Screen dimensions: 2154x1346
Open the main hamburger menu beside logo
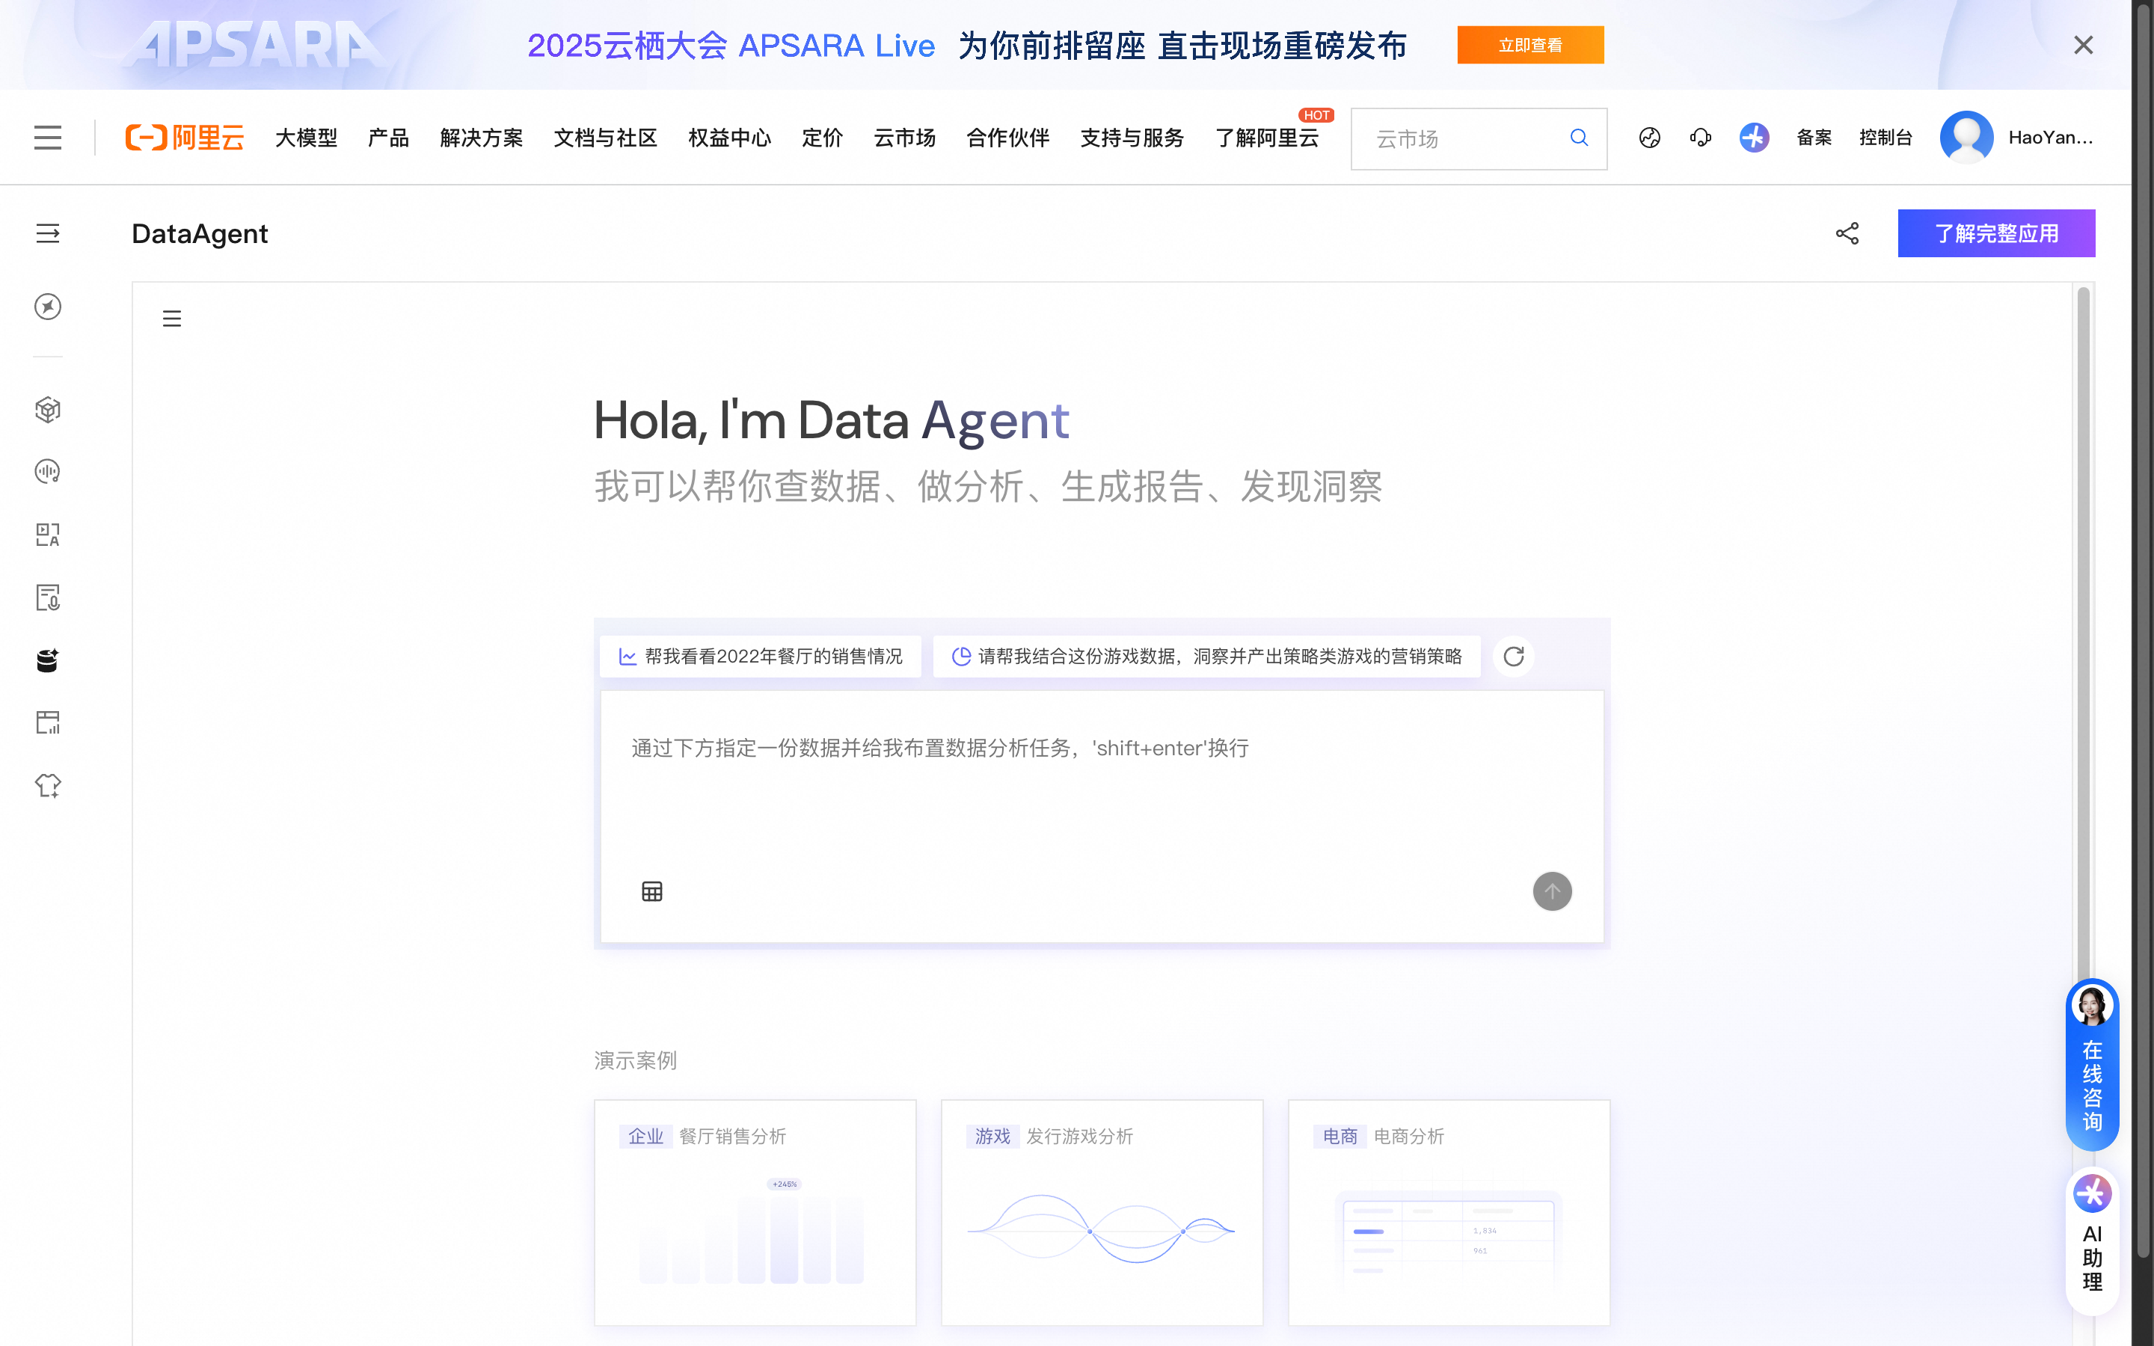pyautogui.click(x=48, y=138)
